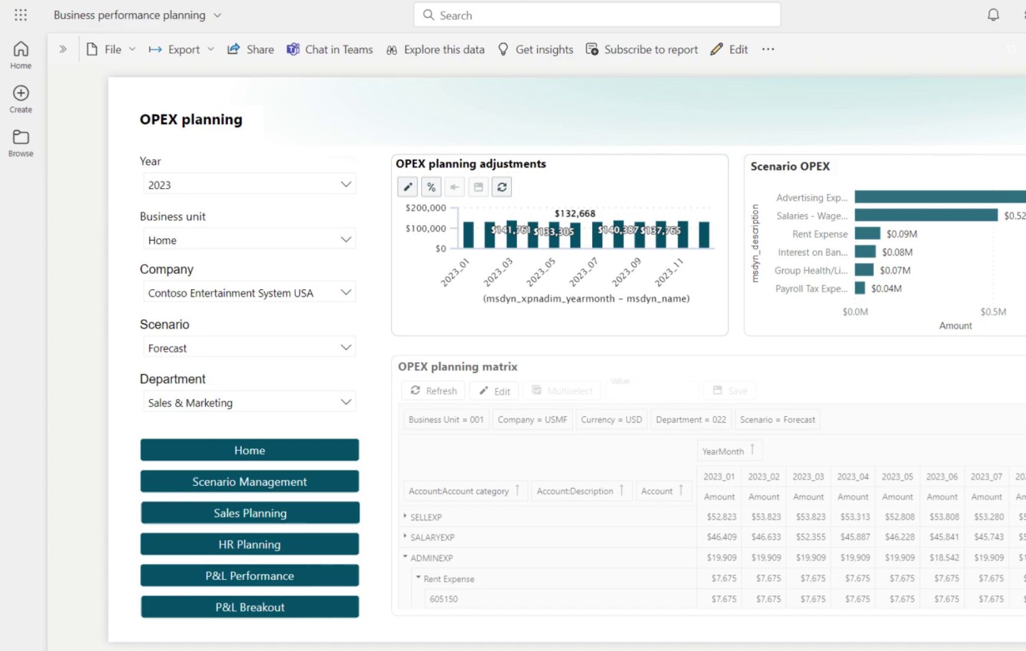
Task: Expand the SELLEXP row in matrix
Action: pos(405,516)
